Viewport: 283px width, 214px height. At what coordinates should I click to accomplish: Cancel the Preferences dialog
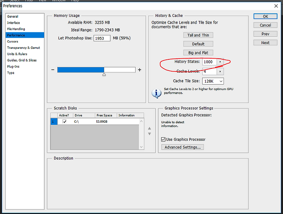pyautogui.click(x=265, y=25)
